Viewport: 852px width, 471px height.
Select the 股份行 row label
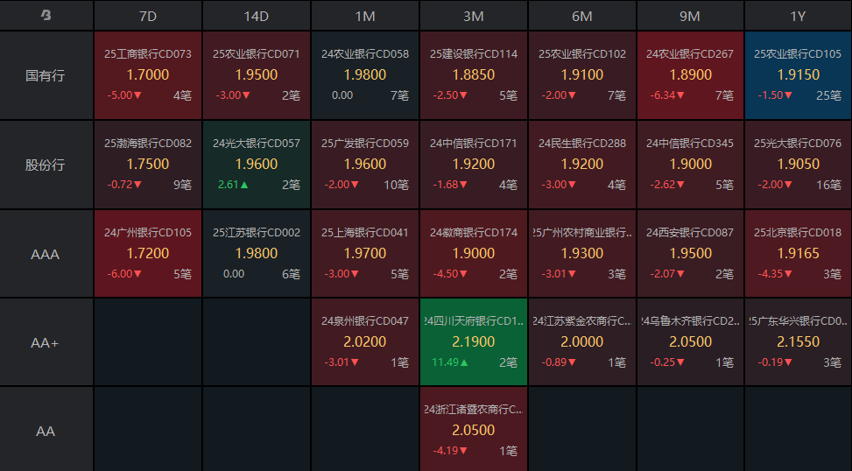pyautogui.click(x=46, y=165)
